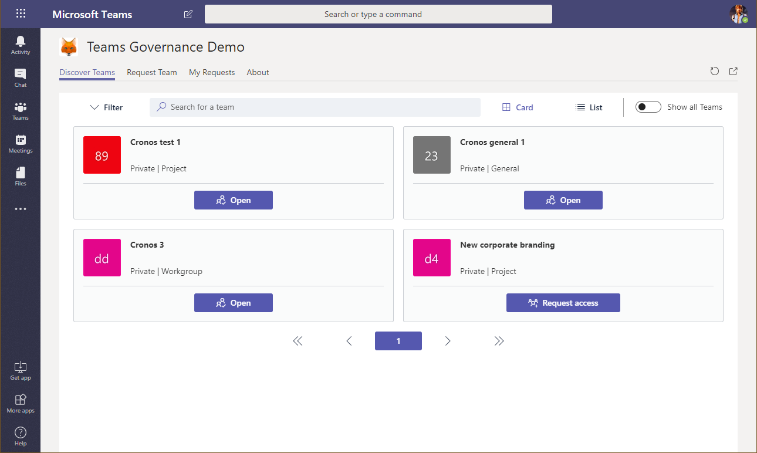This screenshot has width=757, height=453.
Task: Go to Chat in sidebar
Action: pos(21,77)
